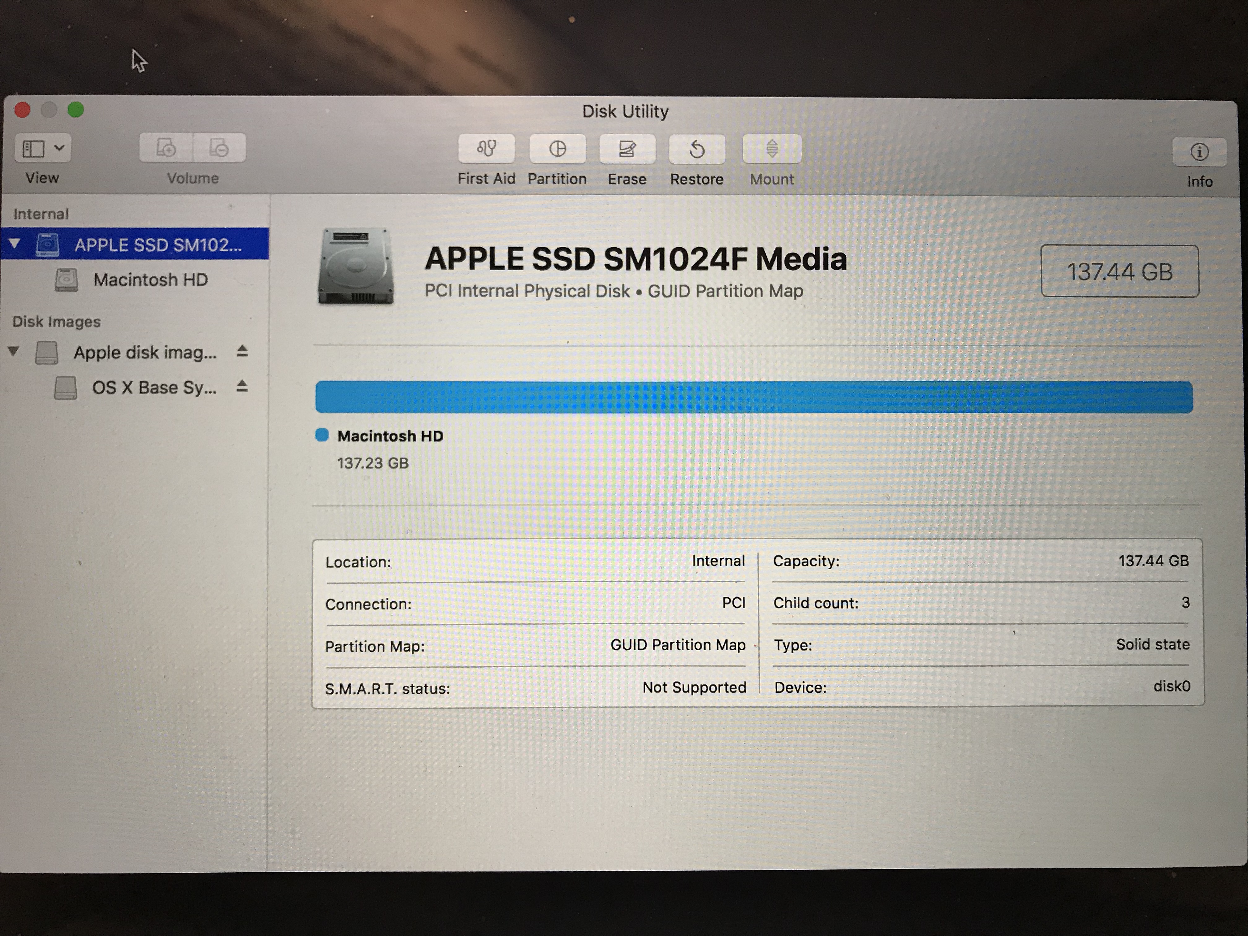This screenshot has height=936, width=1248.
Task: Collapse the Apple disk image triangle
Action: tap(14, 351)
